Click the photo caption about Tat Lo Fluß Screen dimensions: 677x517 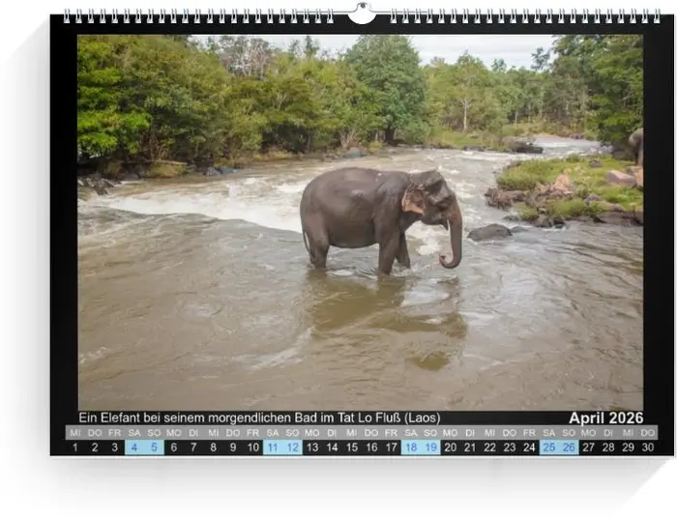point(259,417)
